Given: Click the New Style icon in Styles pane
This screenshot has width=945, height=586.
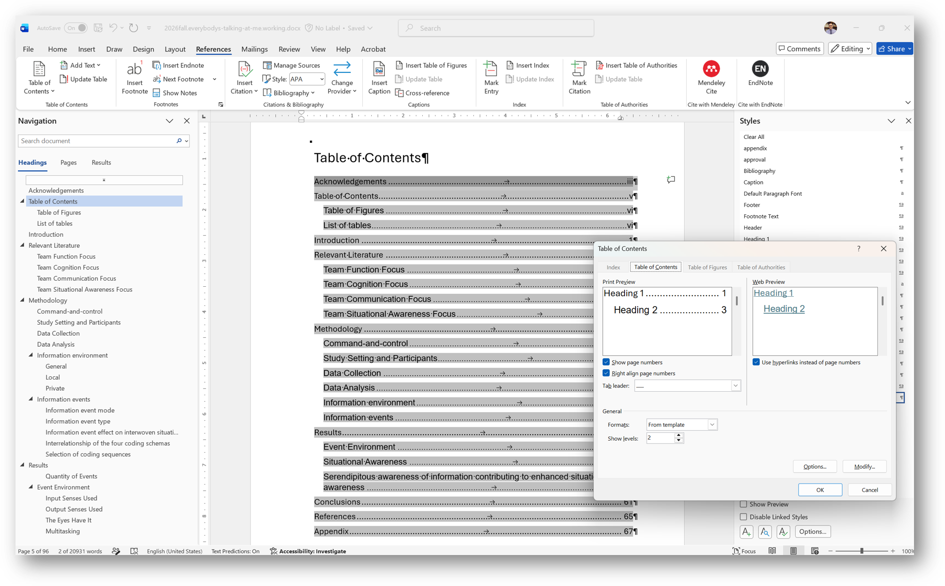Looking at the screenshot, I should (746, 532).
